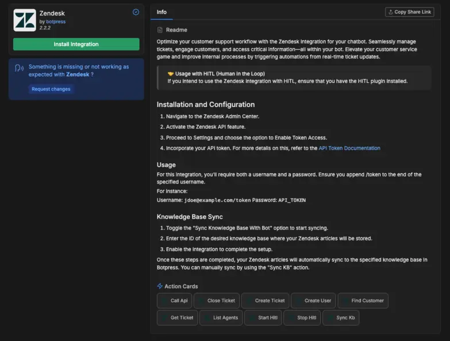The width and height of the screenshot is (450, 341).
Task: Click the username example jdoe@example.com/token
Action: coord(218,200)
